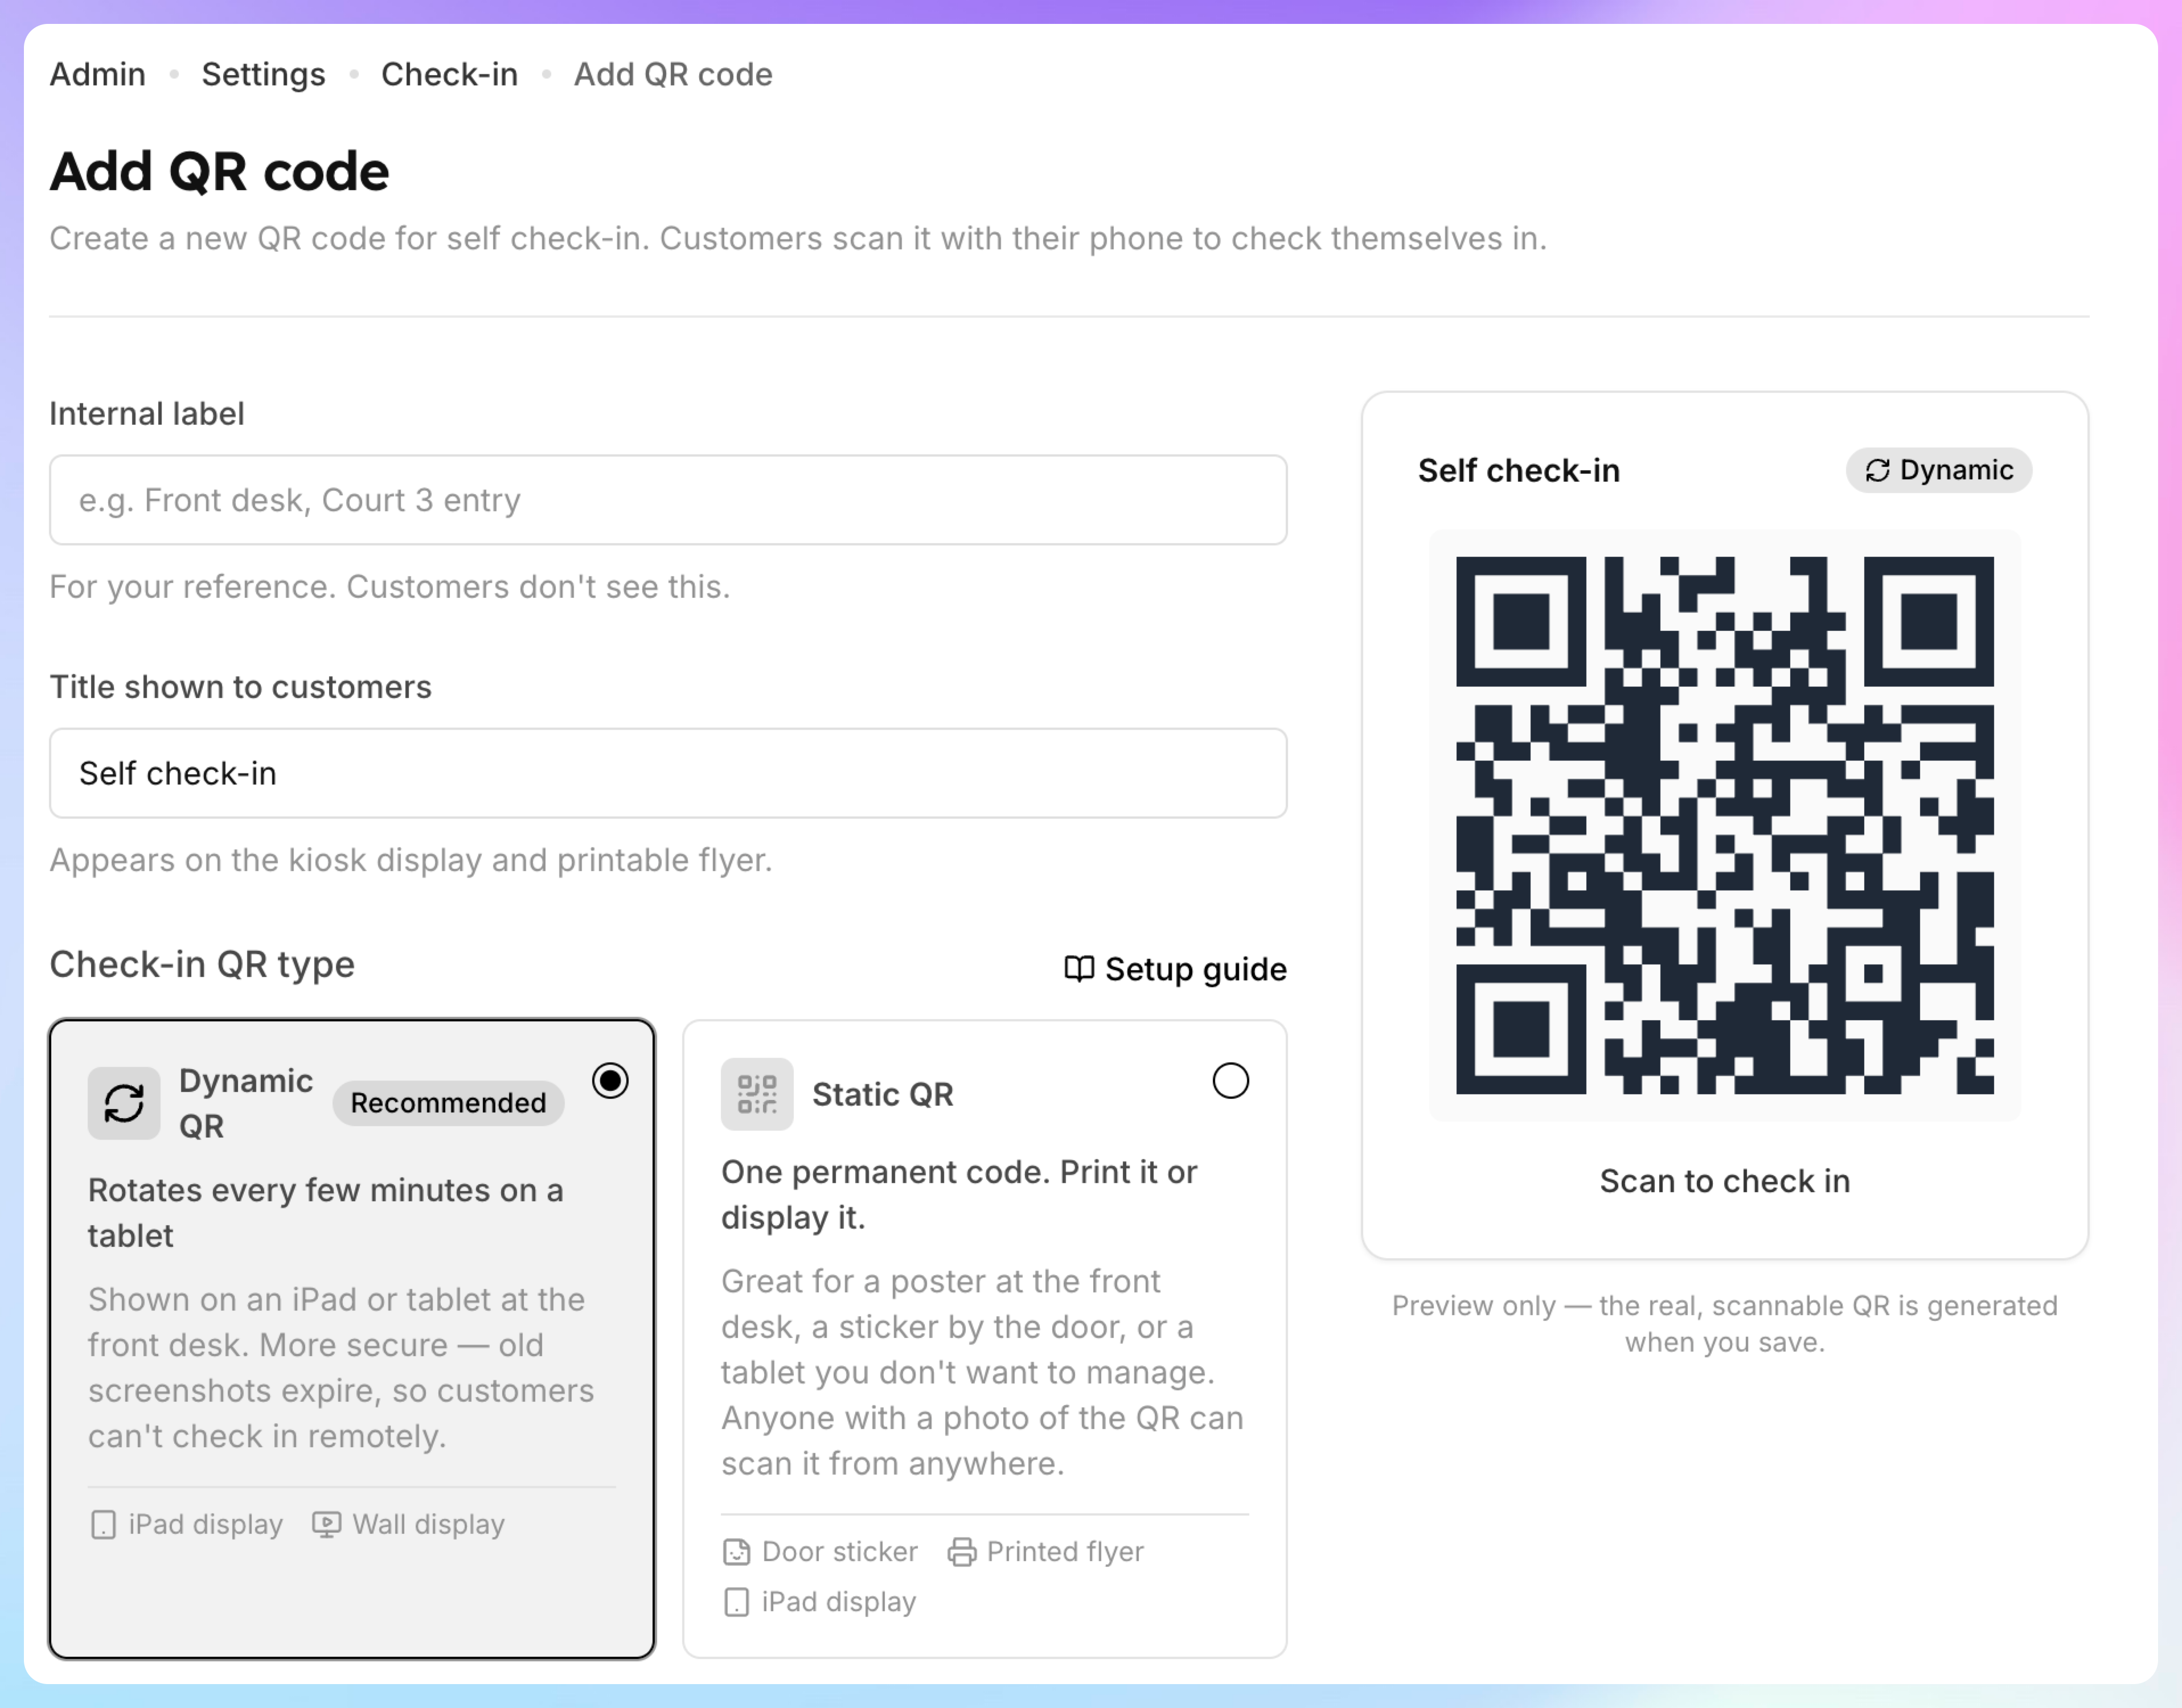Viewport: 2182px width, 1708px height.
Task: Click the Title shown to customers field
Action: click(x=668, y=773)
